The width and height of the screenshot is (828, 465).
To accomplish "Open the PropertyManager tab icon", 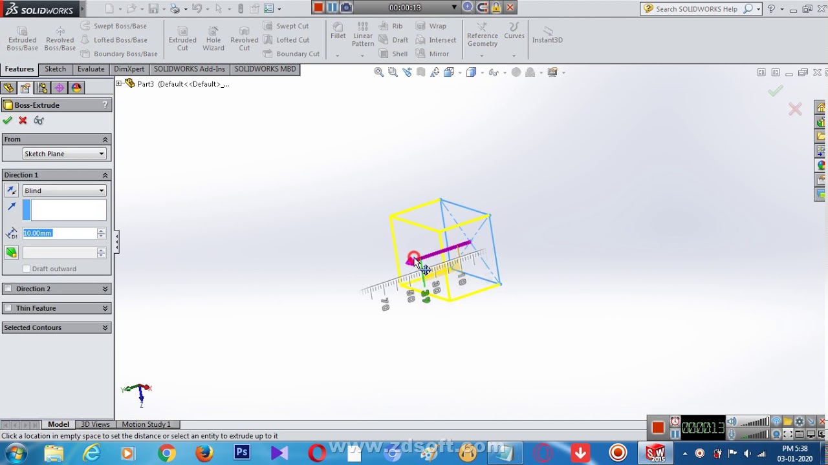I will tap(25, 88).
